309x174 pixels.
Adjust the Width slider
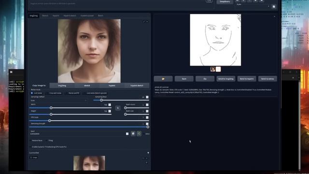click(x=70, y=108)
